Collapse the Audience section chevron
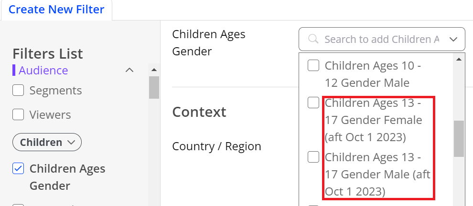This screenshot has height=206, width=473. tap(129, 70)
